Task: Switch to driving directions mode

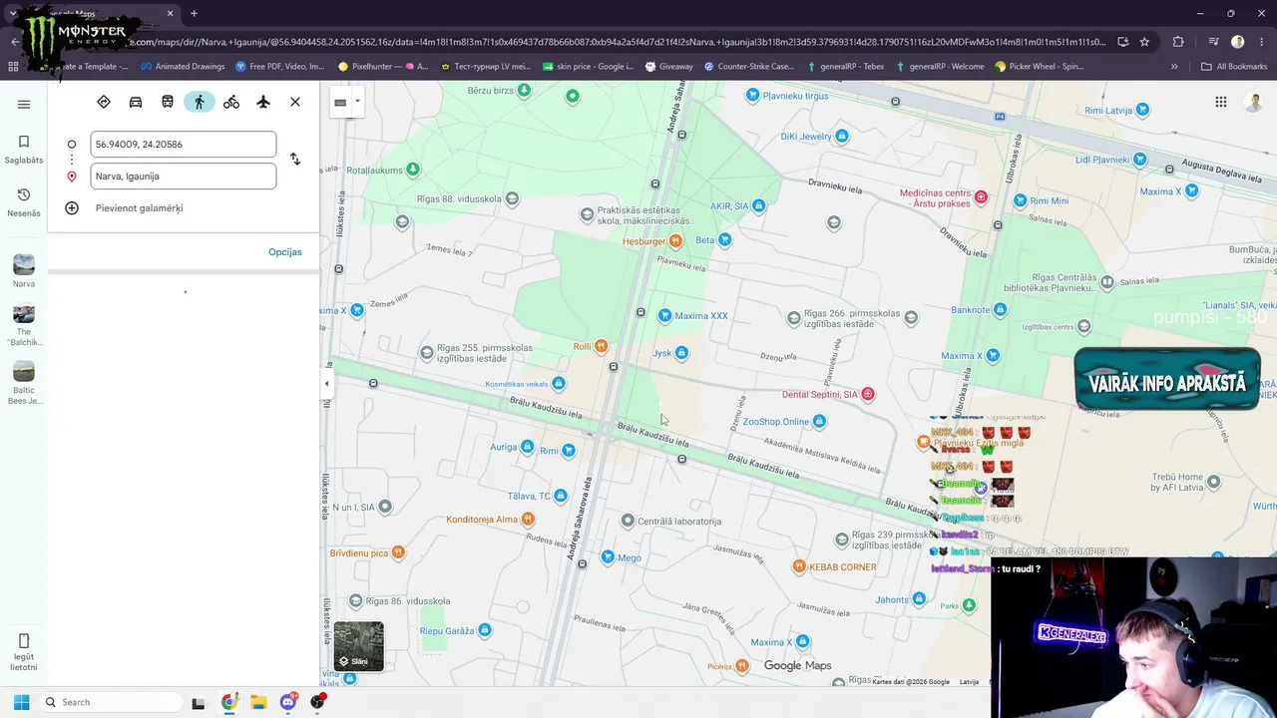Action: pyautogui.click(x=136, y=102)
